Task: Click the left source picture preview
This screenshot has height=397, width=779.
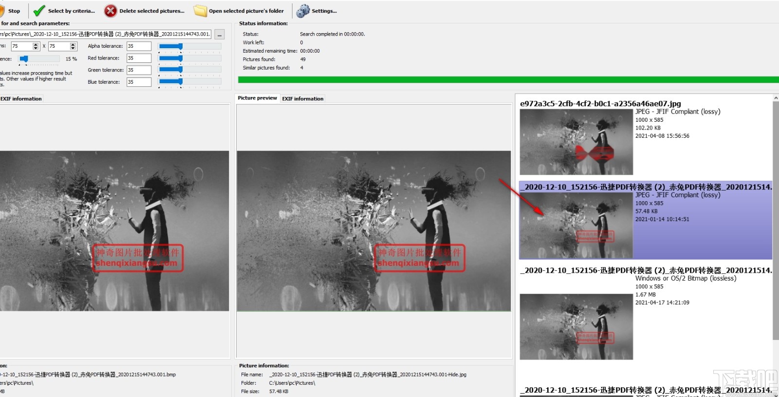Action: (x=114, y=231)
